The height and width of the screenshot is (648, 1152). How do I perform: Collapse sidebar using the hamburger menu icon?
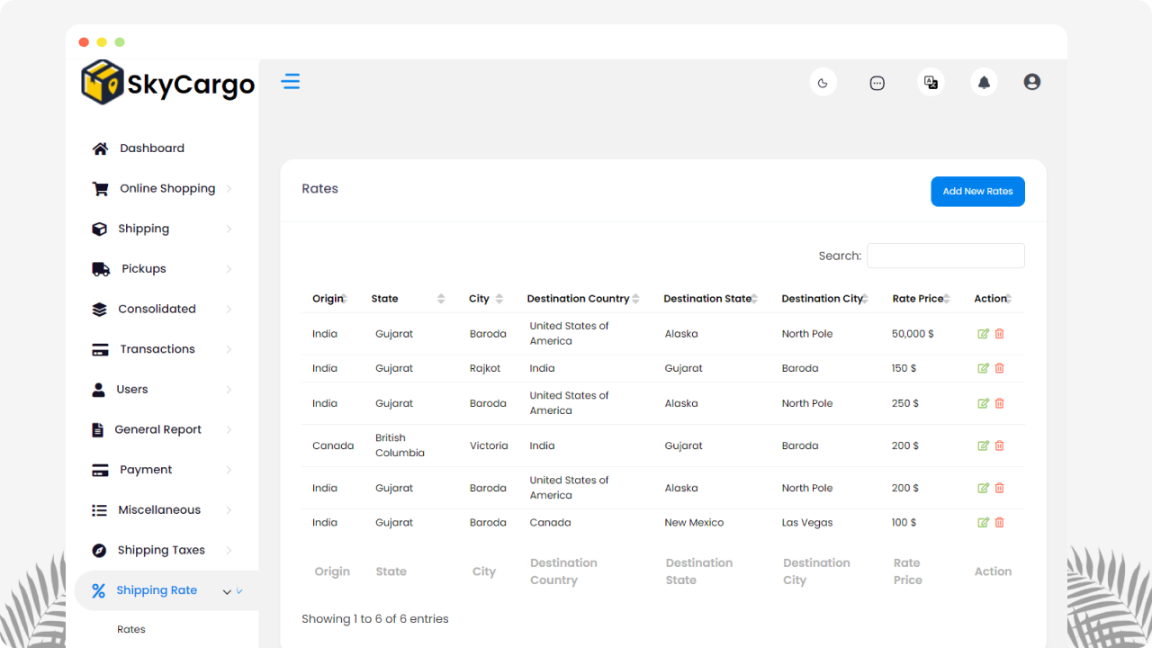(290, 82)
